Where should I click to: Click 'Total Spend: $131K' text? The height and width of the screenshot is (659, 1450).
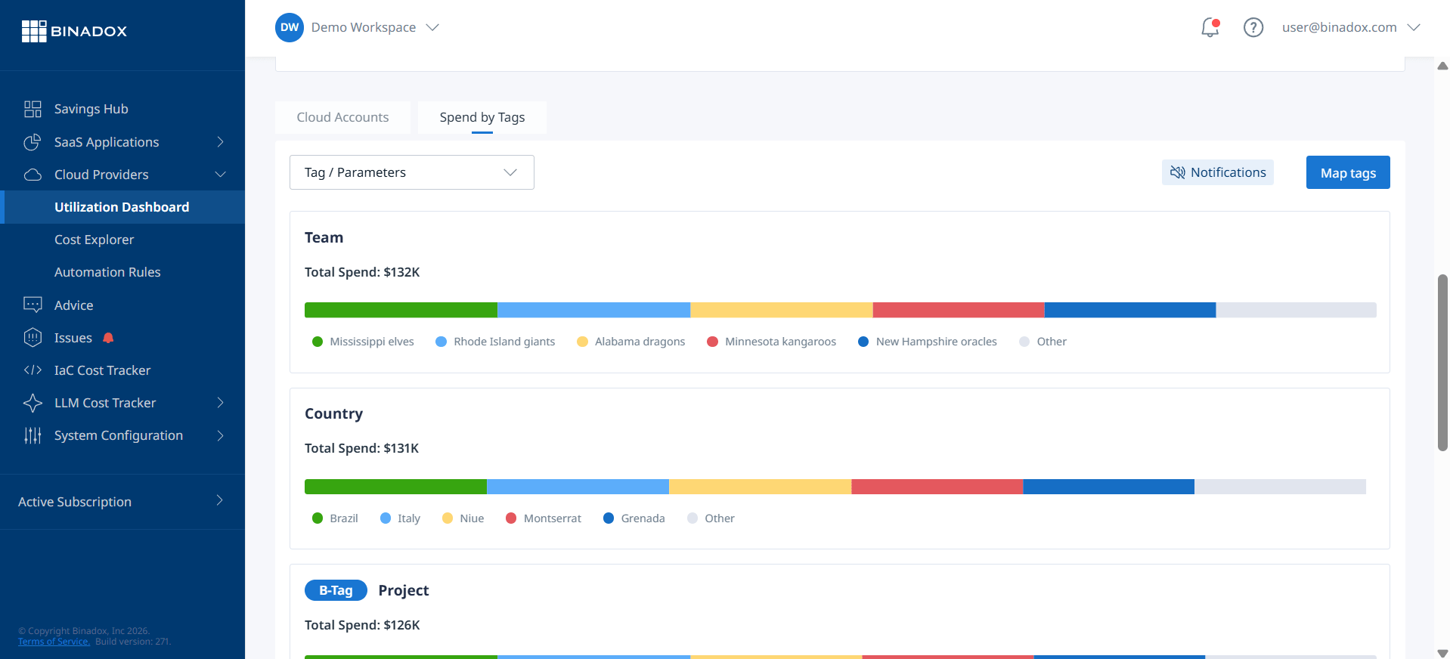click(x=361, y=448)
